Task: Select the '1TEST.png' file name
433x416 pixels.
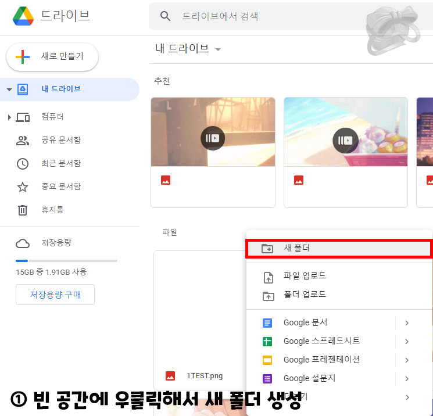Action: click(x=205, y=376)
